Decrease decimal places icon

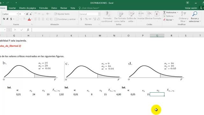98,19
